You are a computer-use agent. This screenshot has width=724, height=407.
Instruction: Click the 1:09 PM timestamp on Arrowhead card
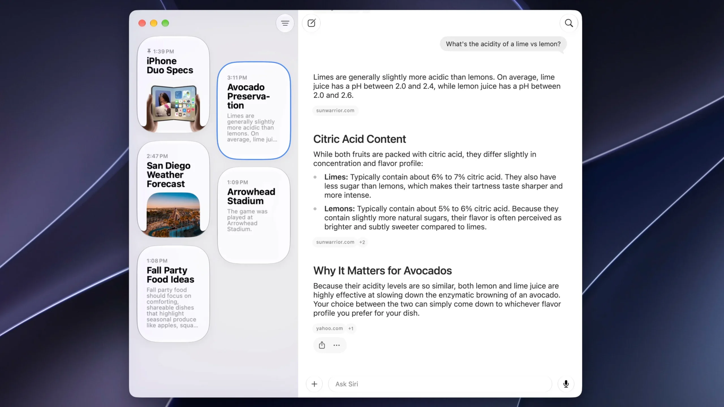238,182
